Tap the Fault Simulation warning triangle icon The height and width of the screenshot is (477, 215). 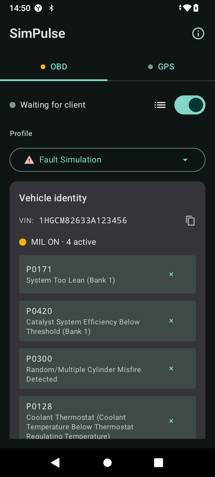(x=29, y=160)
